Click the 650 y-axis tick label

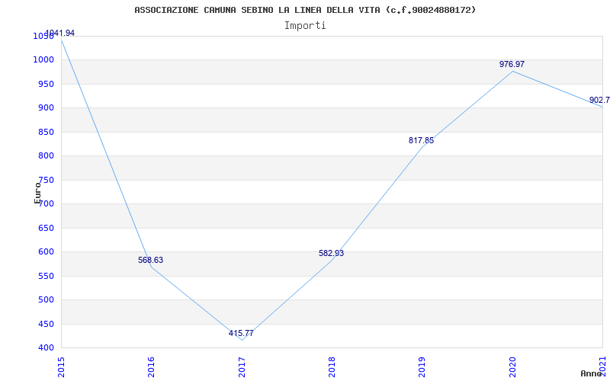click(46, 228)
